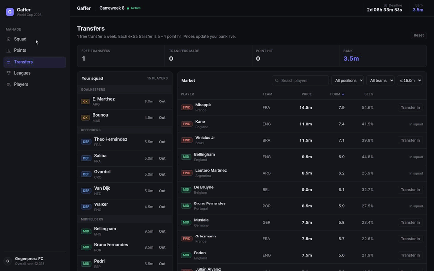Click the FORM sort arrow icon

(343, 94)
